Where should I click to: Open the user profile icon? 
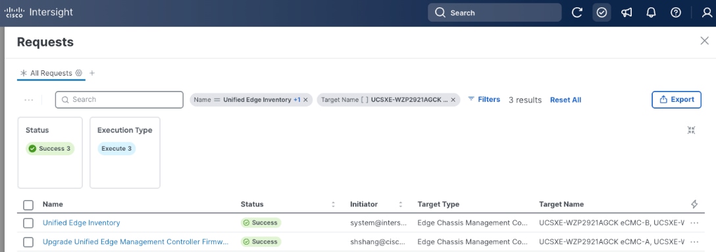pos(707,13)
